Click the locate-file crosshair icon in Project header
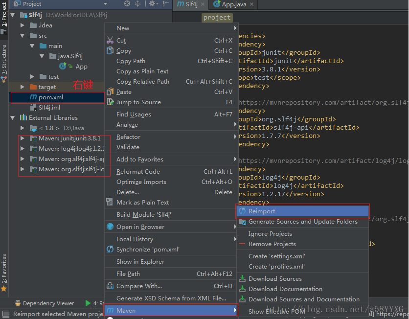The height and width of the screenshot is (319, 409). [x=127, y=3]
